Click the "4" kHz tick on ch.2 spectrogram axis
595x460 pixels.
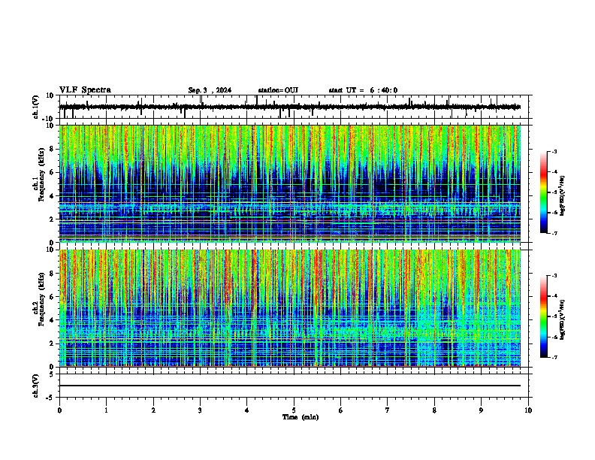(x=52, y=320)
